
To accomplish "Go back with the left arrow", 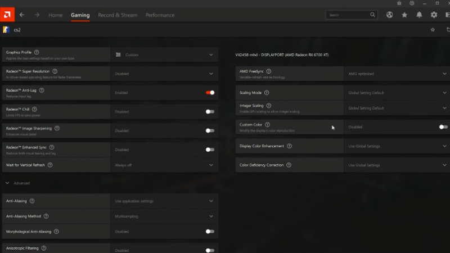I will pyautogui.click(x=22, y=15).
